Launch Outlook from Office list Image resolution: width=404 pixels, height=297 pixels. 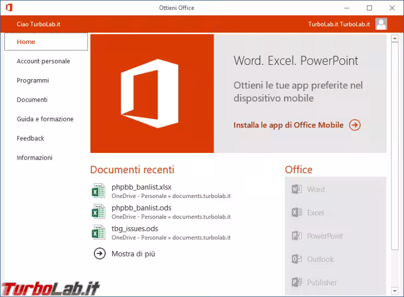coord(320,259)
